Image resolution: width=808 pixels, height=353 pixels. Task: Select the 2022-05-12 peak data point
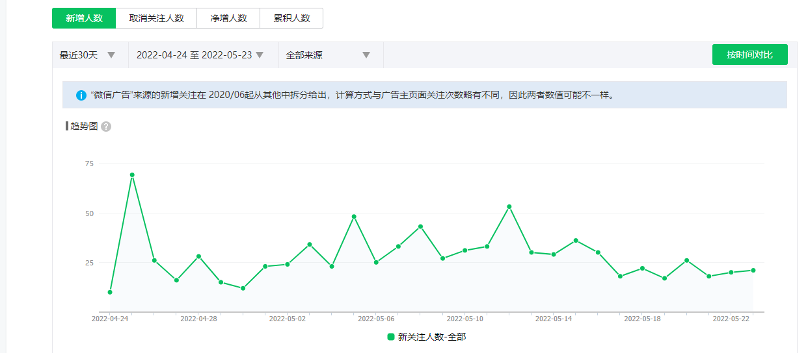[509, 207]
